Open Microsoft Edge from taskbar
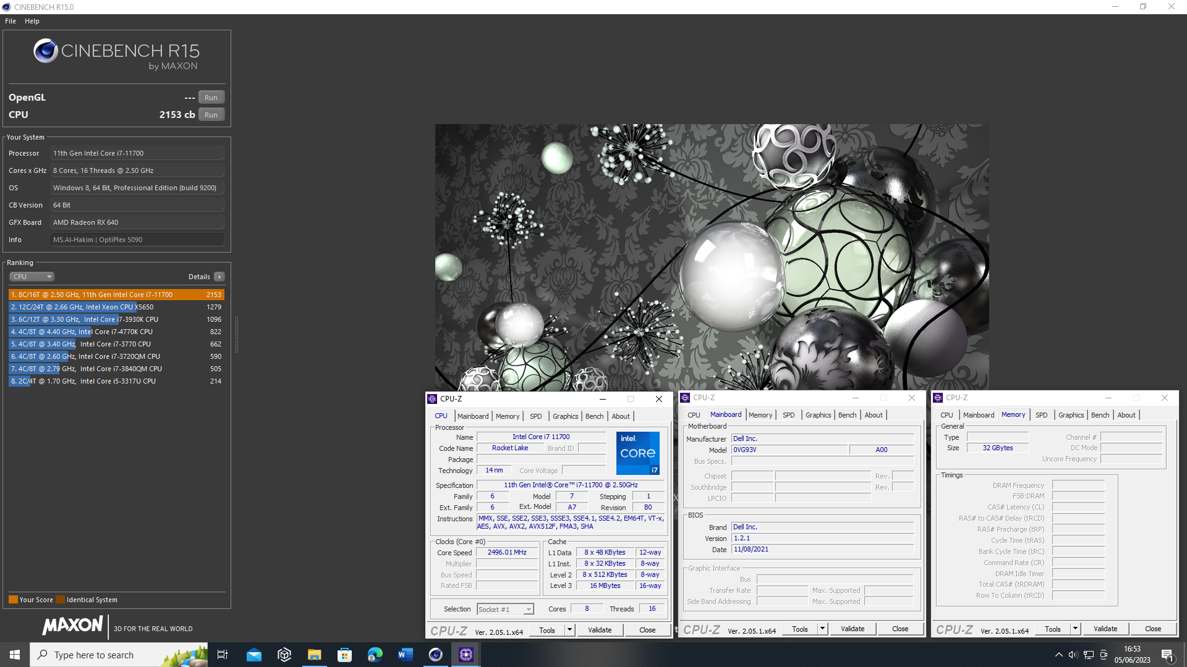Screen dimensions: 1187x667 (375, 655)
